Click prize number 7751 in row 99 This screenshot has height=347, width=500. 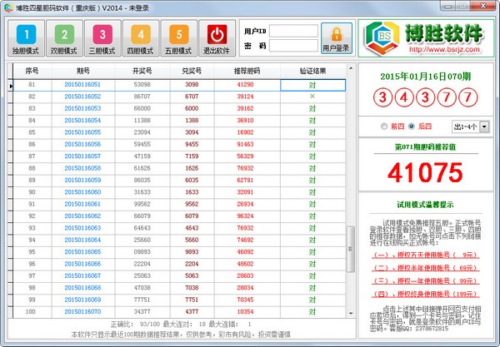click(192, 300)
